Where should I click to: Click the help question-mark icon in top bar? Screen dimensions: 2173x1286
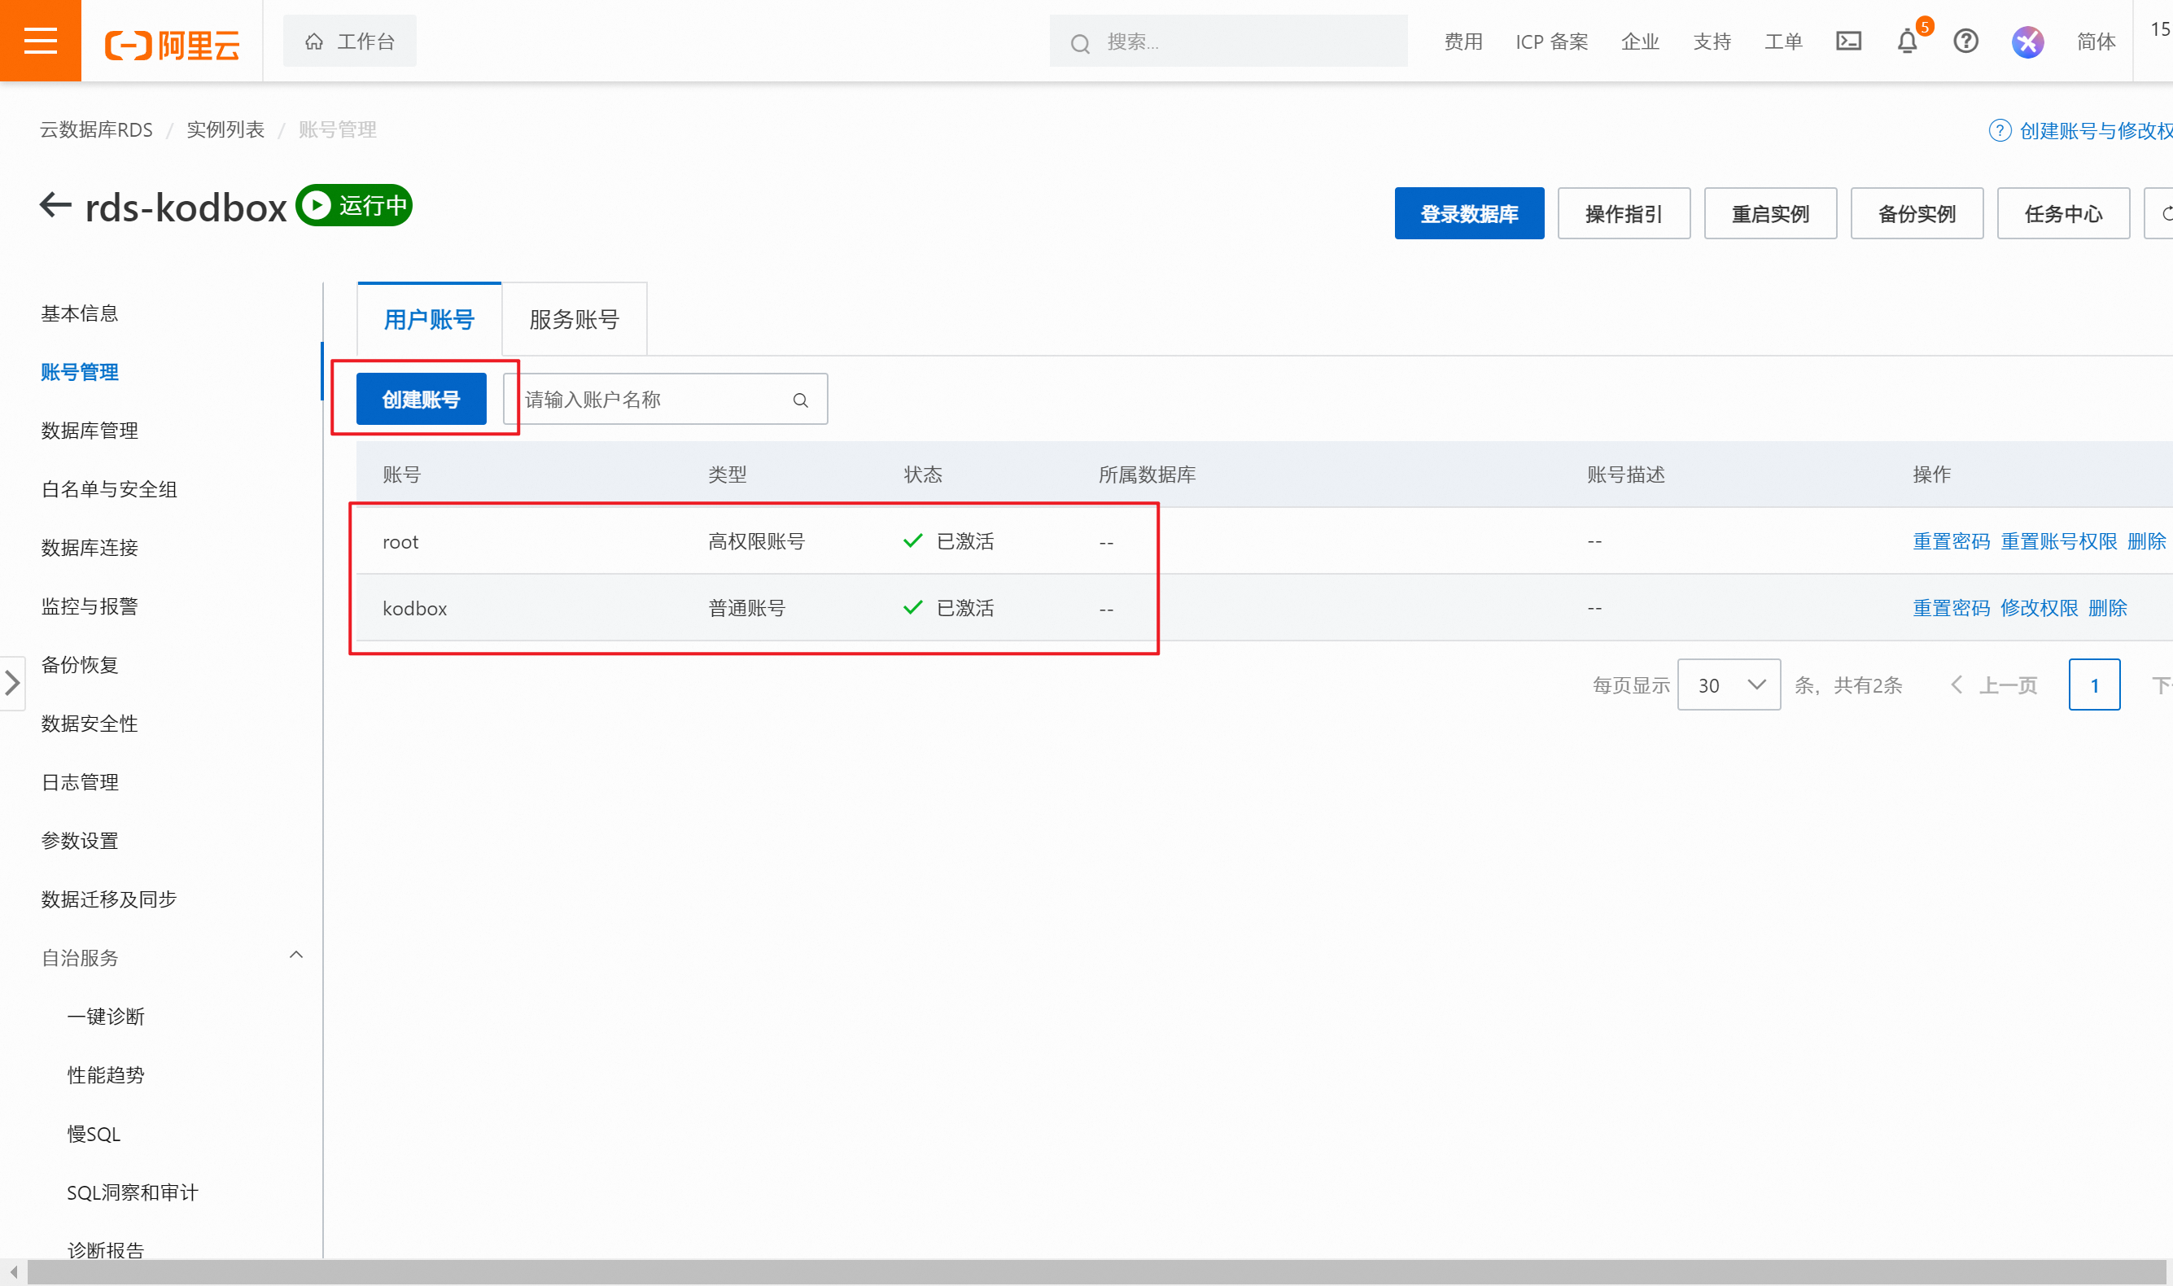[x=1965, y=41]
